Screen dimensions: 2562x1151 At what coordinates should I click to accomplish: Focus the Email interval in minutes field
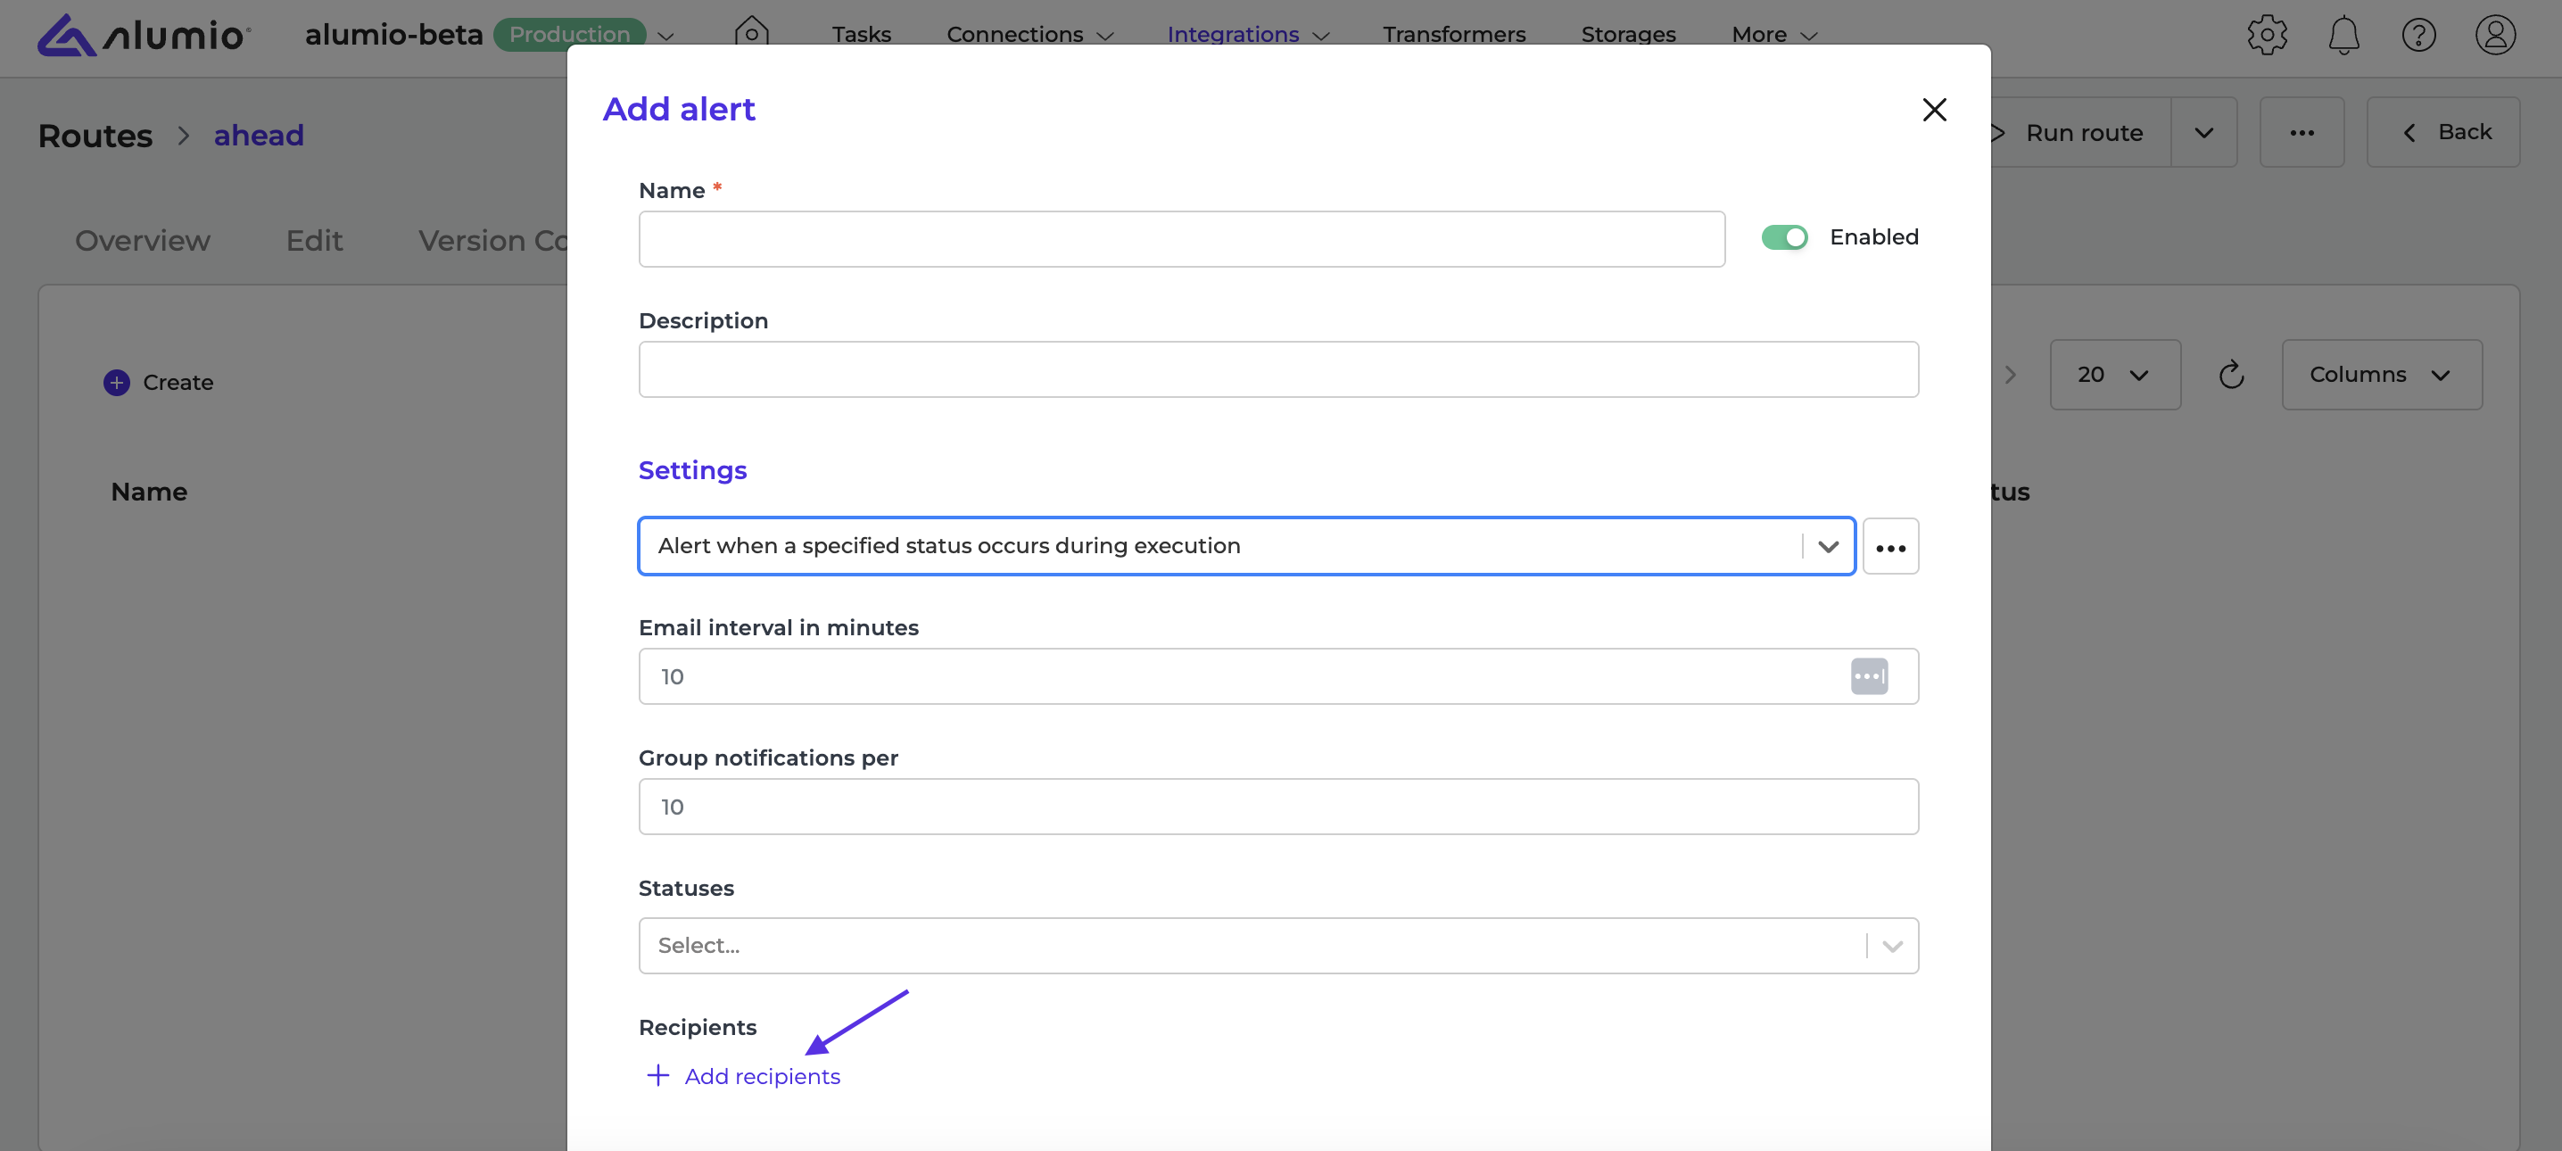click(1278, 676)
